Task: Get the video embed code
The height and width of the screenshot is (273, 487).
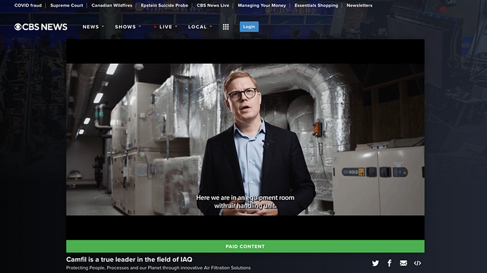Action: [x=418, y=263]
